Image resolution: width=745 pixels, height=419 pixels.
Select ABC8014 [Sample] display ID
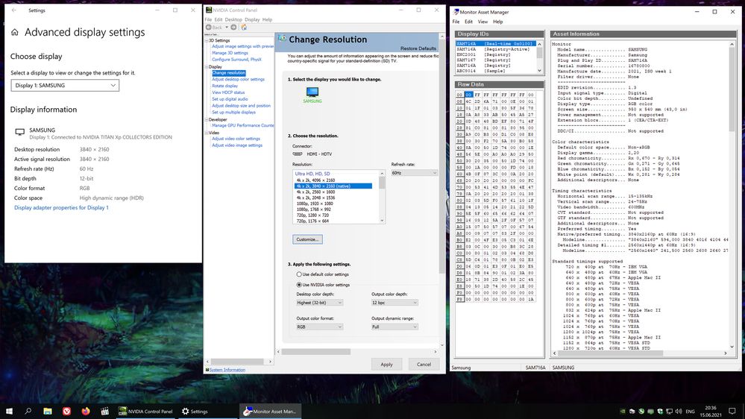[496, 71]
